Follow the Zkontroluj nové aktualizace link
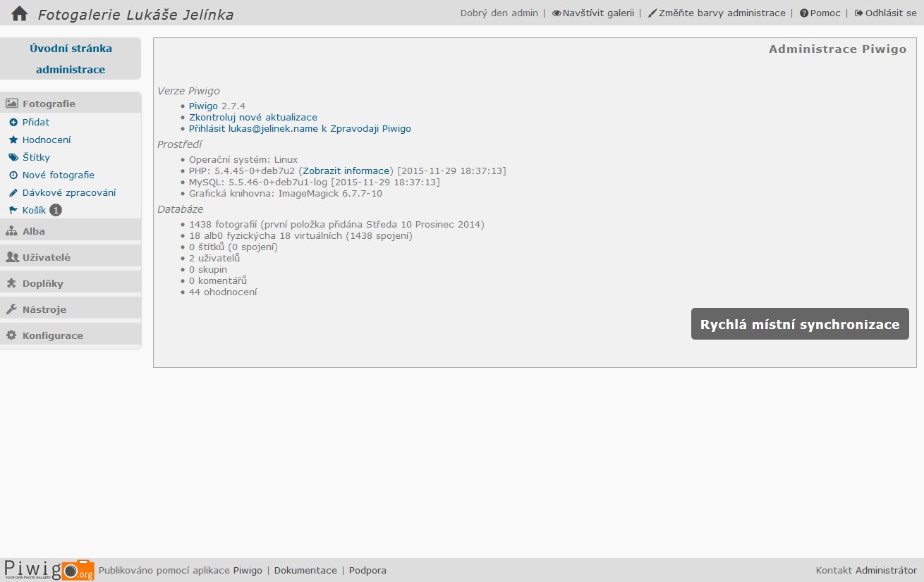This screenshot has width=924, height=582. pyautogui.click(x=253, y=117)
